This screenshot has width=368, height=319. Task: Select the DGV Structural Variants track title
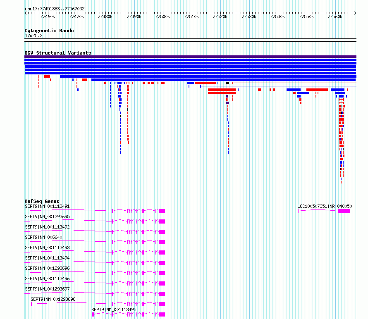click(58, 53)
